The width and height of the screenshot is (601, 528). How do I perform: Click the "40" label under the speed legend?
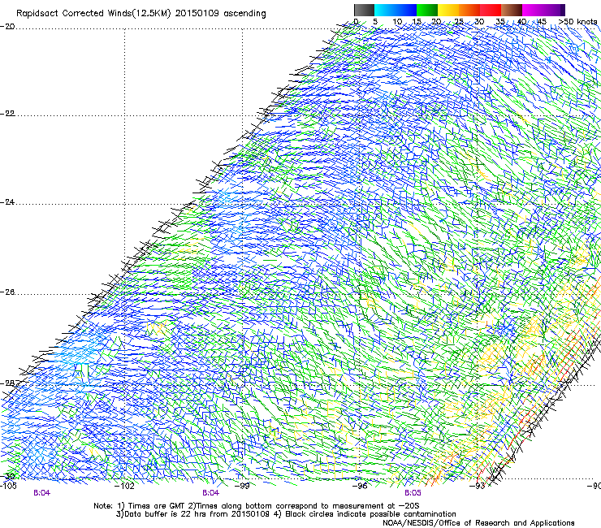(521, 22)
